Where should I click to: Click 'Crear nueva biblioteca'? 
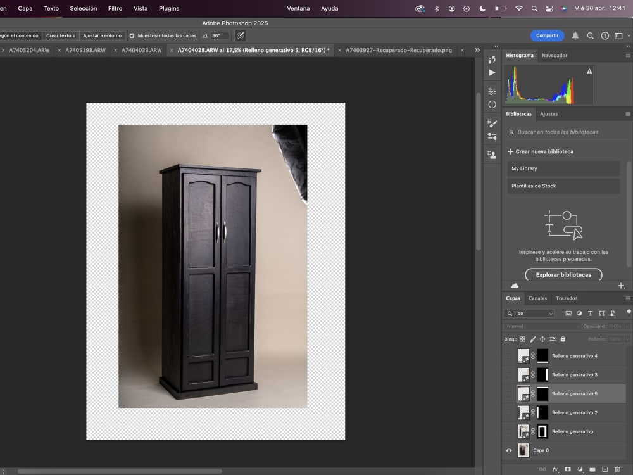tap(540, 151)
